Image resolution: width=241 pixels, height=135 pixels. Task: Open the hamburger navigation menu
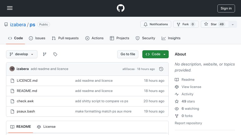point(10,8)
